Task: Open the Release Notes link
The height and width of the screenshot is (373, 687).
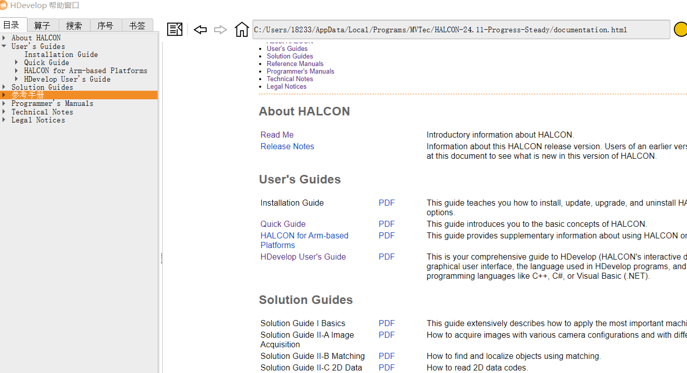Action: [287, 147]
